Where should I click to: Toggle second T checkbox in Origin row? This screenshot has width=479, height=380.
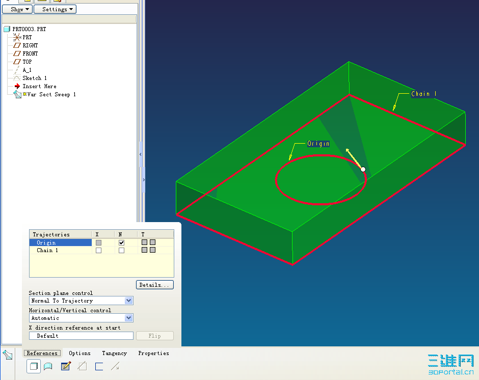point(153,242)
